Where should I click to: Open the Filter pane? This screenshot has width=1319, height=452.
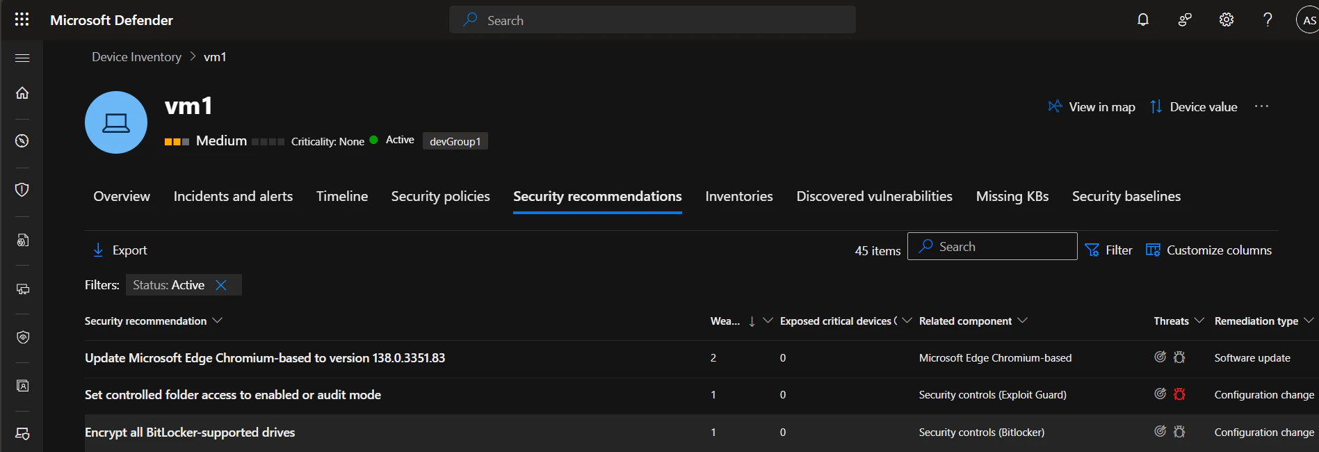[x=1109, y=250]
